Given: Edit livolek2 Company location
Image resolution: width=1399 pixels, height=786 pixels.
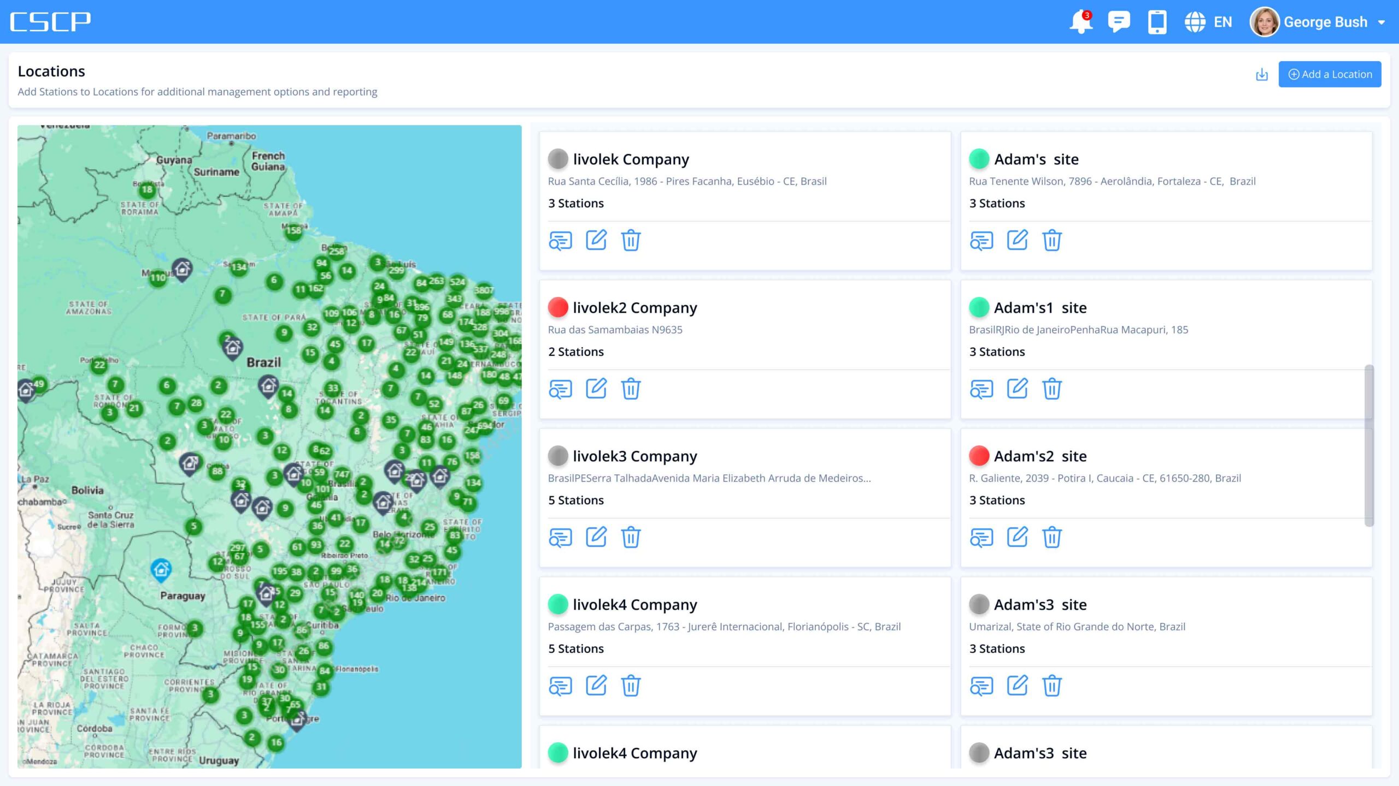Looking at the screenshot, I should point(596,389).
